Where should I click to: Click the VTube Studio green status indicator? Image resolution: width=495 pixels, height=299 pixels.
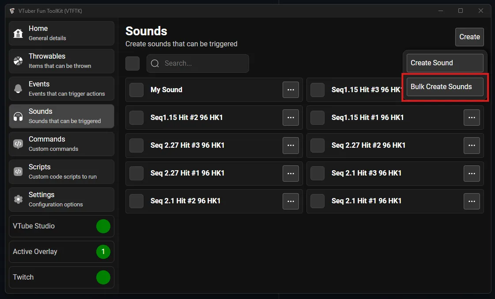tap(103, 226)
